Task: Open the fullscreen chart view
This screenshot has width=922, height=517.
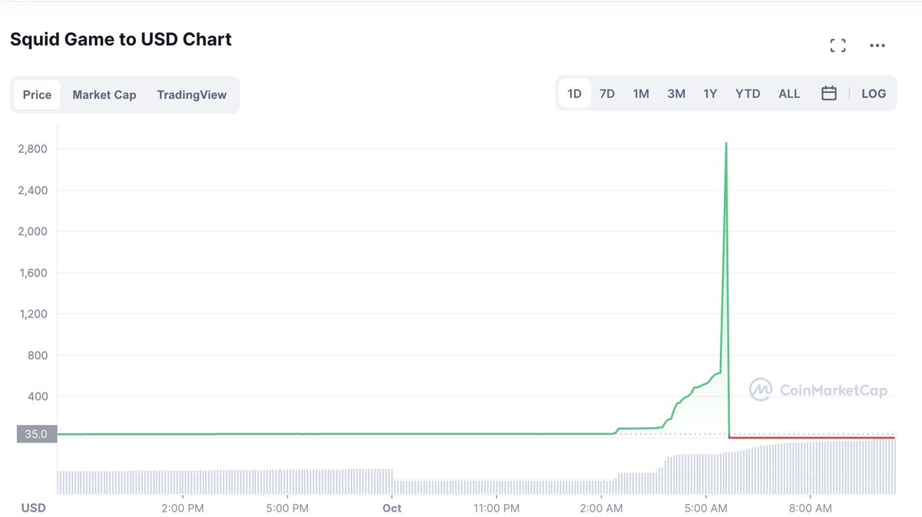Action: (837, 45)
